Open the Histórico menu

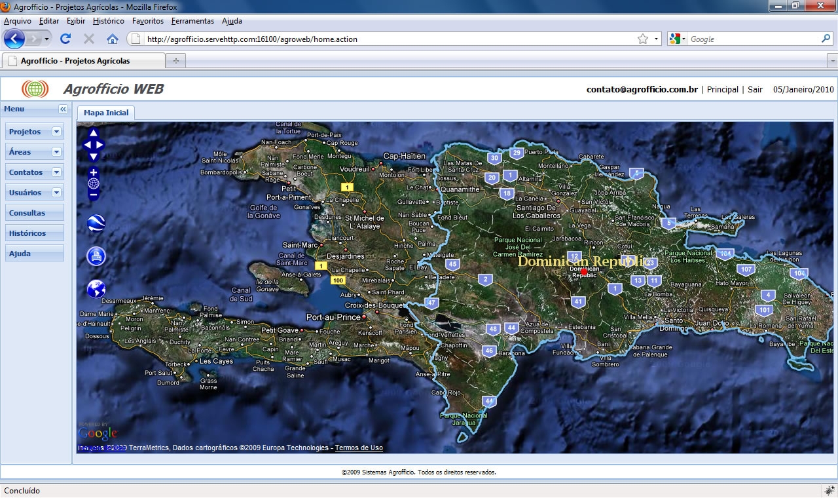point(109,21)
